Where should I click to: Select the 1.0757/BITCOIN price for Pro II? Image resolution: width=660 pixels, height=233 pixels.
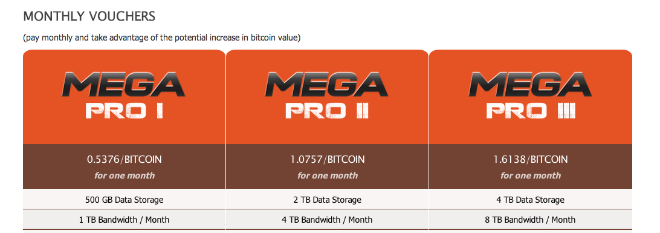click(x=328, y=160)
